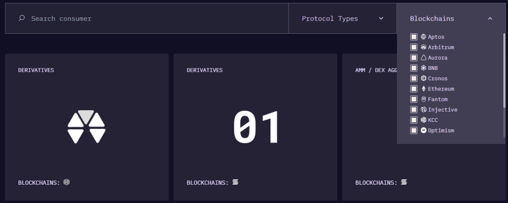Open the Protocol Types dropdown

coord(342,19)
